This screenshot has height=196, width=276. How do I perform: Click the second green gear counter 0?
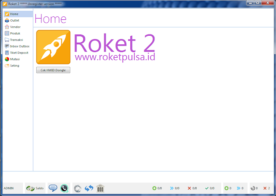(x=228, y=188)
